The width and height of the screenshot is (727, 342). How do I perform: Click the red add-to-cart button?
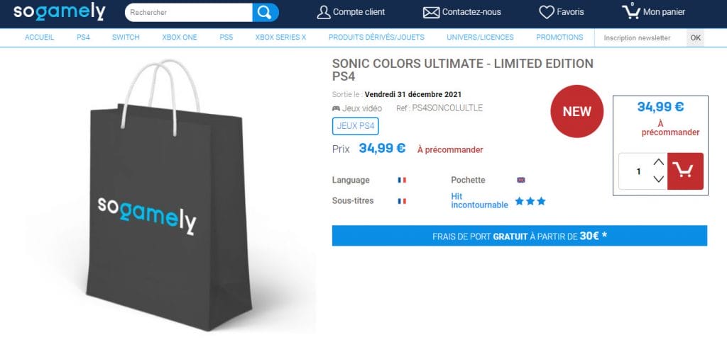tap(685, 171)
